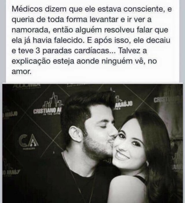
Task: Select the word Médicos in the post
Action: pyautogui.click(x=27, y=9)
